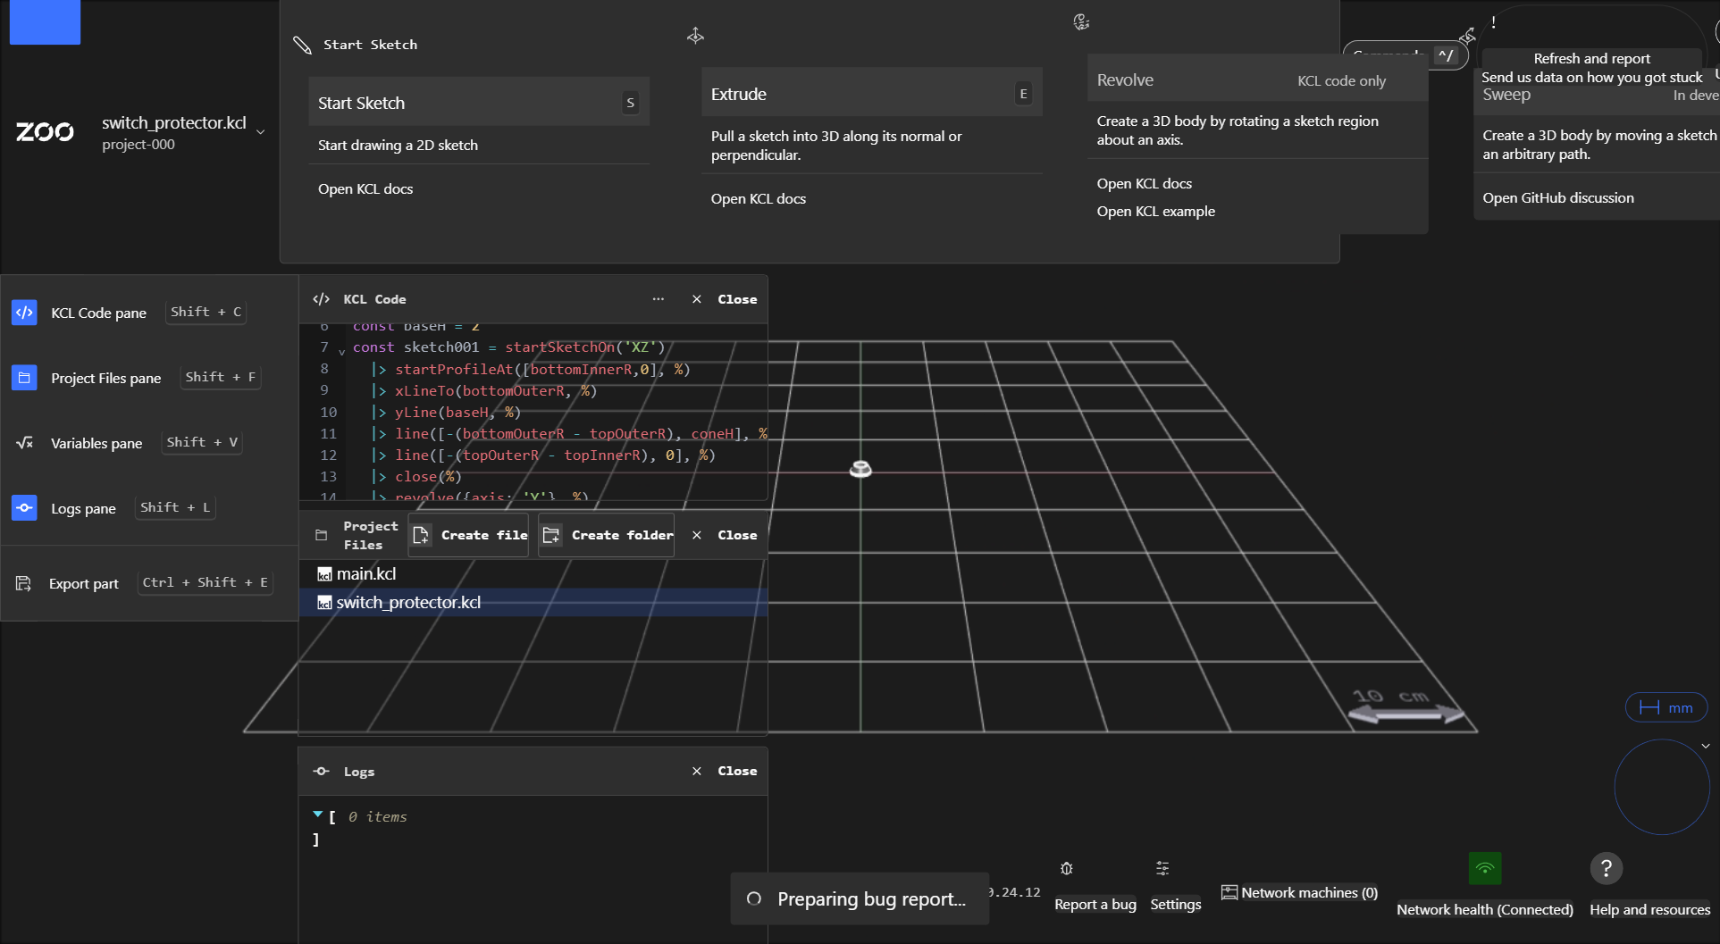Click the Report a bug label

click(1095, 904)
